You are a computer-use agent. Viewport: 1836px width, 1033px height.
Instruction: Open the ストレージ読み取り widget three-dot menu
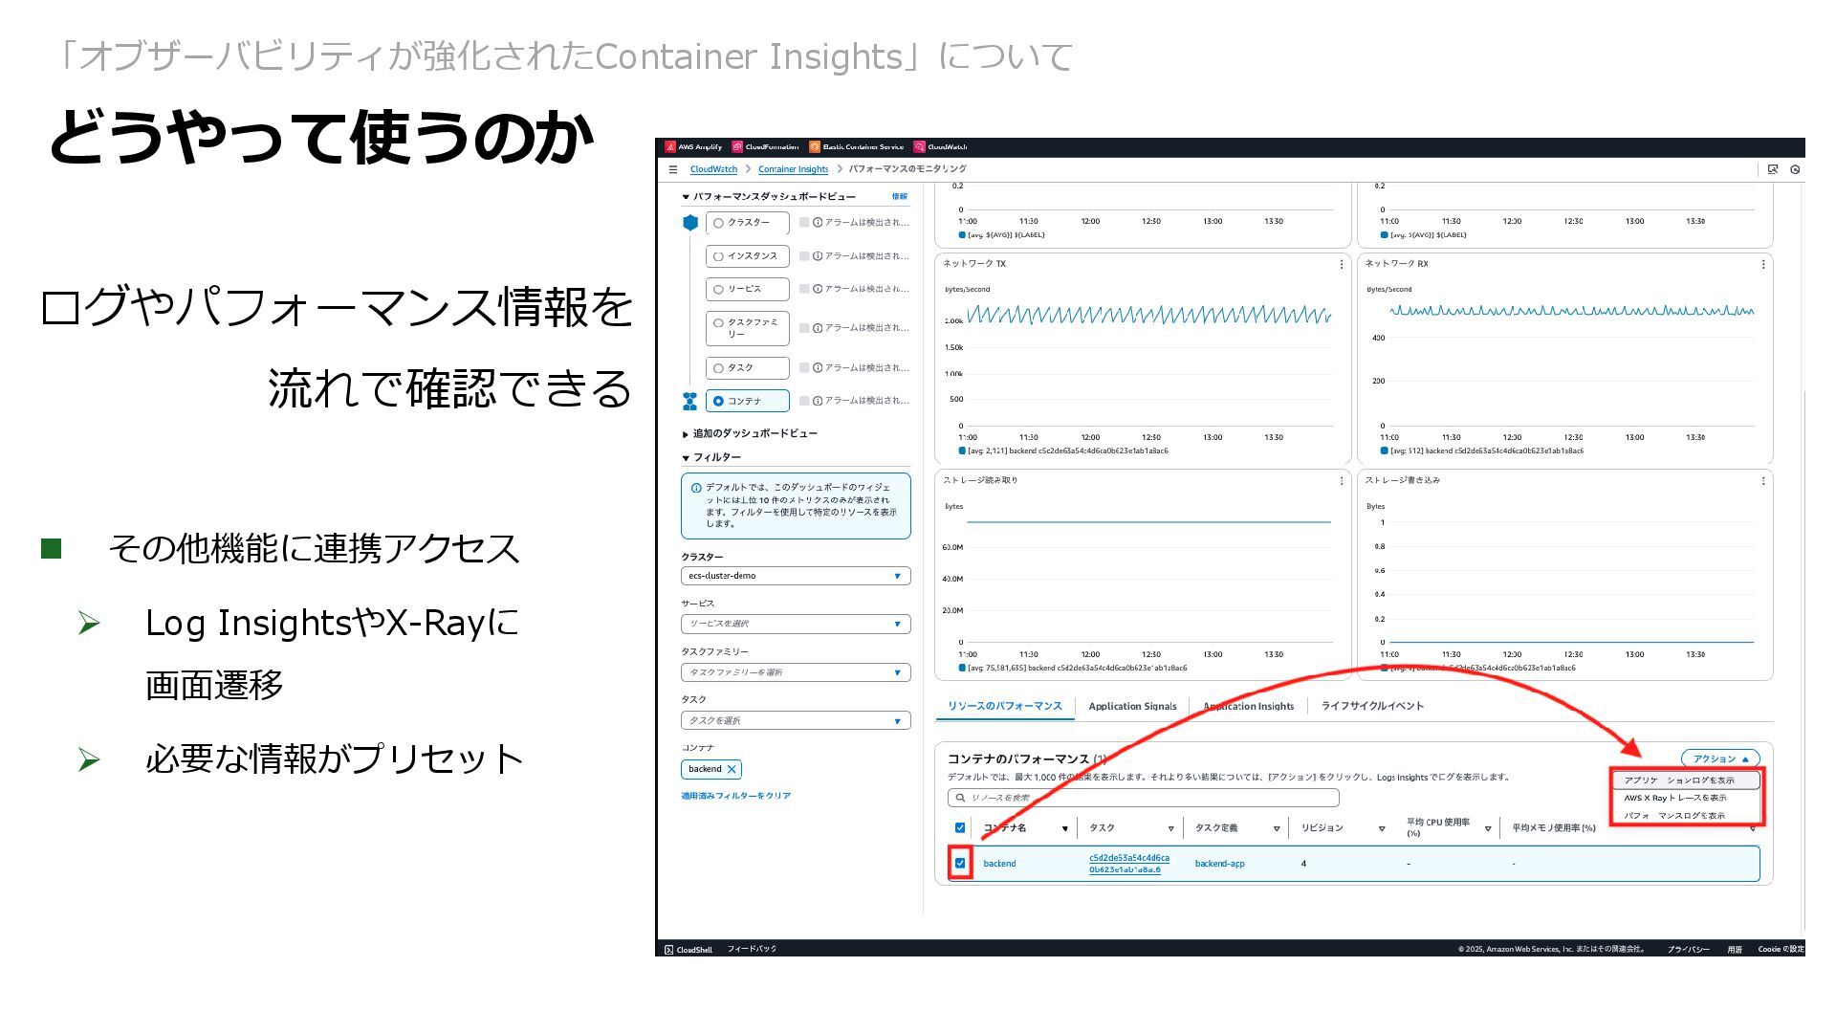coord(1342,481)
